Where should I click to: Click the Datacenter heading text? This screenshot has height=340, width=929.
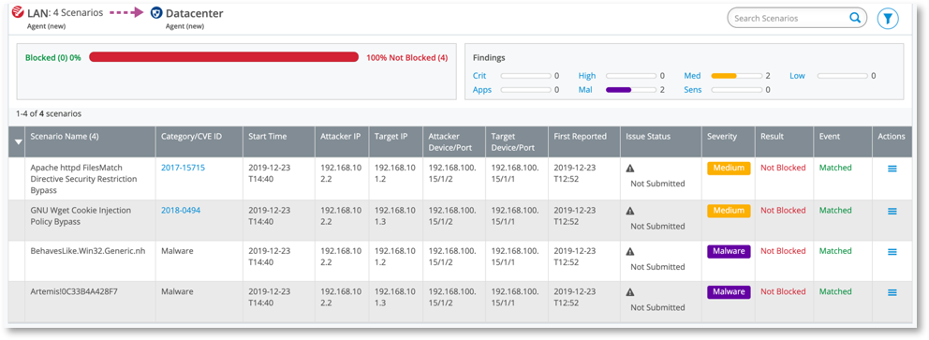[x=195, y=13]
